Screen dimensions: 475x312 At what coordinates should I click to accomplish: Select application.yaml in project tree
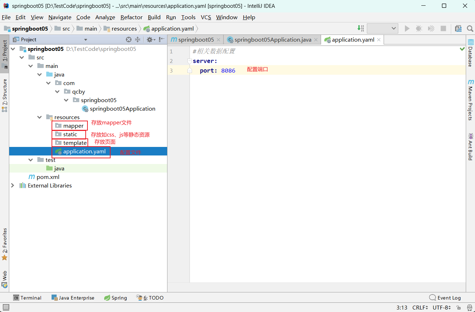[80, 152]
